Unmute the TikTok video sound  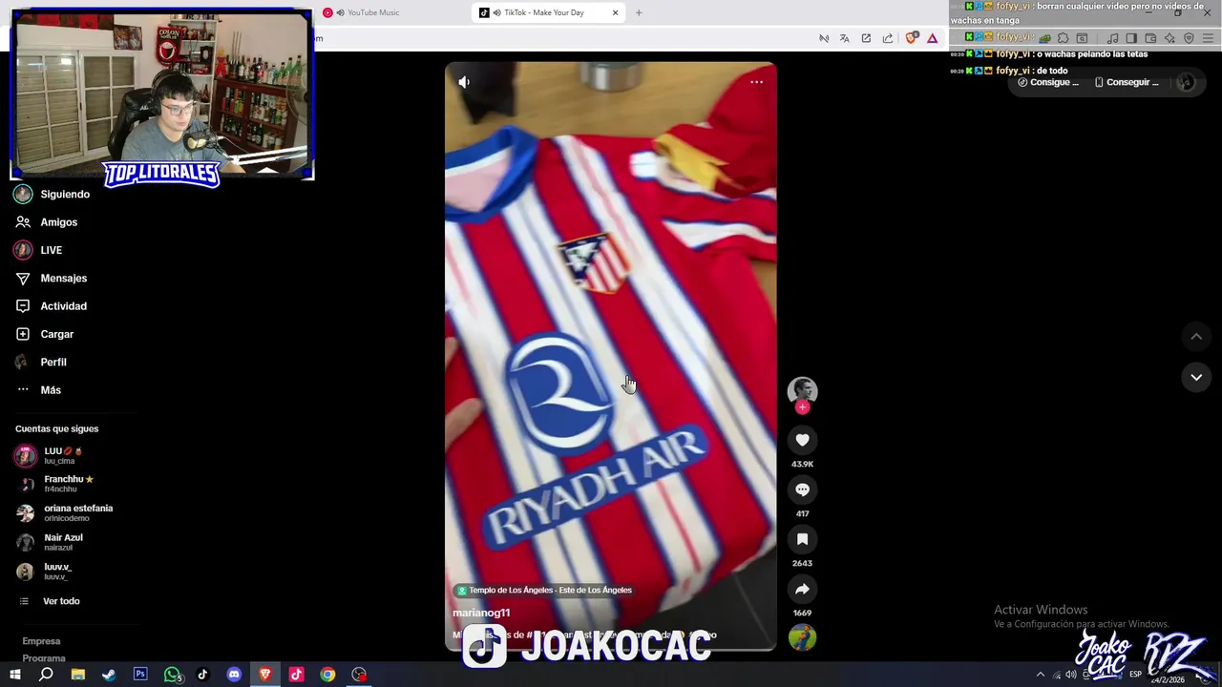tap(464, 82)
